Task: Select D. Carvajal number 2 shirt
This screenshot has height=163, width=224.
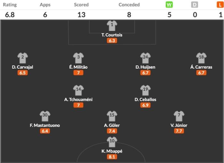Action: click(x=22, y=58)
